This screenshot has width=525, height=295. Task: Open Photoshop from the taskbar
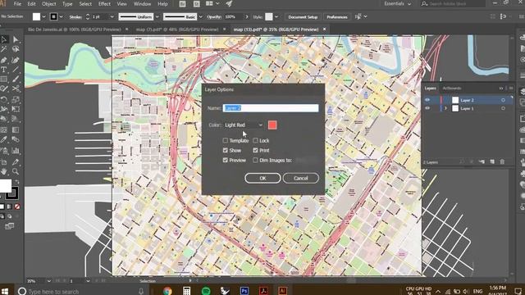(x=244, y=291)
